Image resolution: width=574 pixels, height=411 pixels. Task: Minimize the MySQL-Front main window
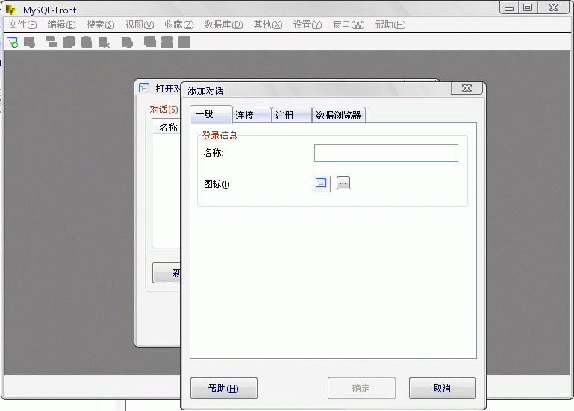click(509, 7)
